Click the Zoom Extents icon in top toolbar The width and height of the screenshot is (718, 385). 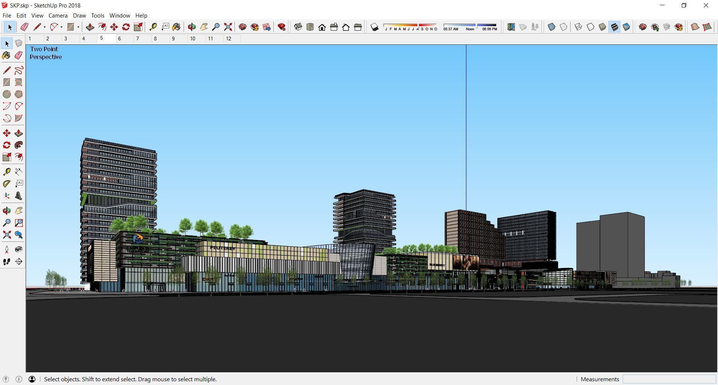click(x=228, y=27)
